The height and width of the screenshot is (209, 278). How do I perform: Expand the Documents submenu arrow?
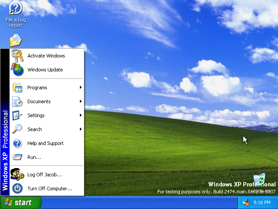[x=81, y=101]
